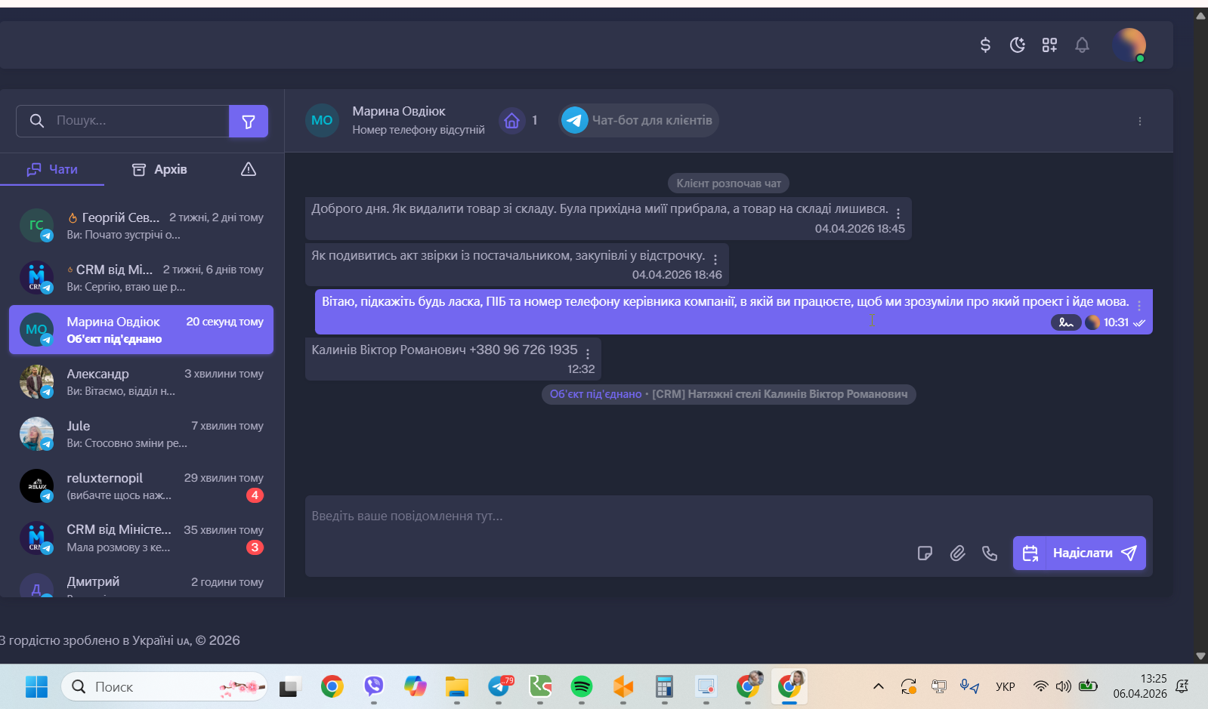Click the Чат-бот для клієнтів Telegram badge
This screenshot has width=1208, height=709.
(638, 121)
